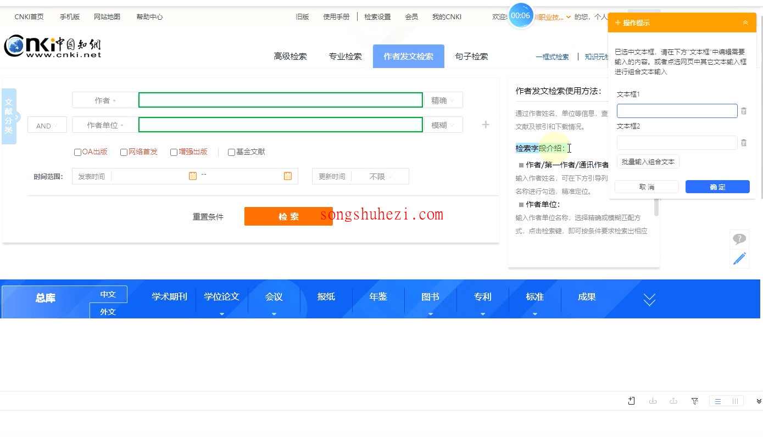Open 我的CNKI link

(447, 17)
